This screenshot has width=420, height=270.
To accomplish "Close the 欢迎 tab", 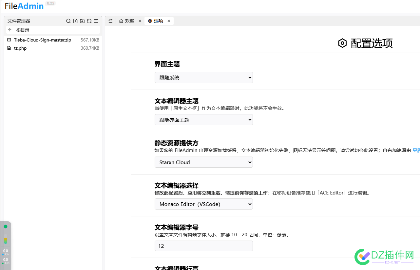I will (140, 21).
